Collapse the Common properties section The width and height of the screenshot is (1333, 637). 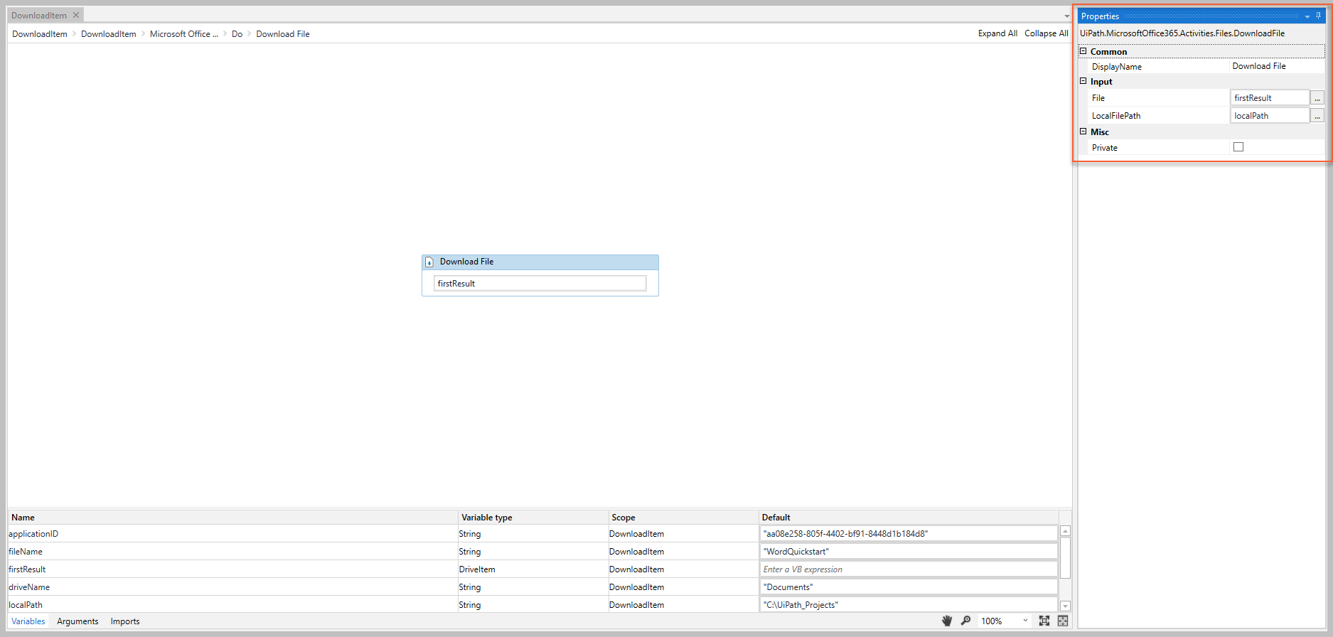point(1083,51)
